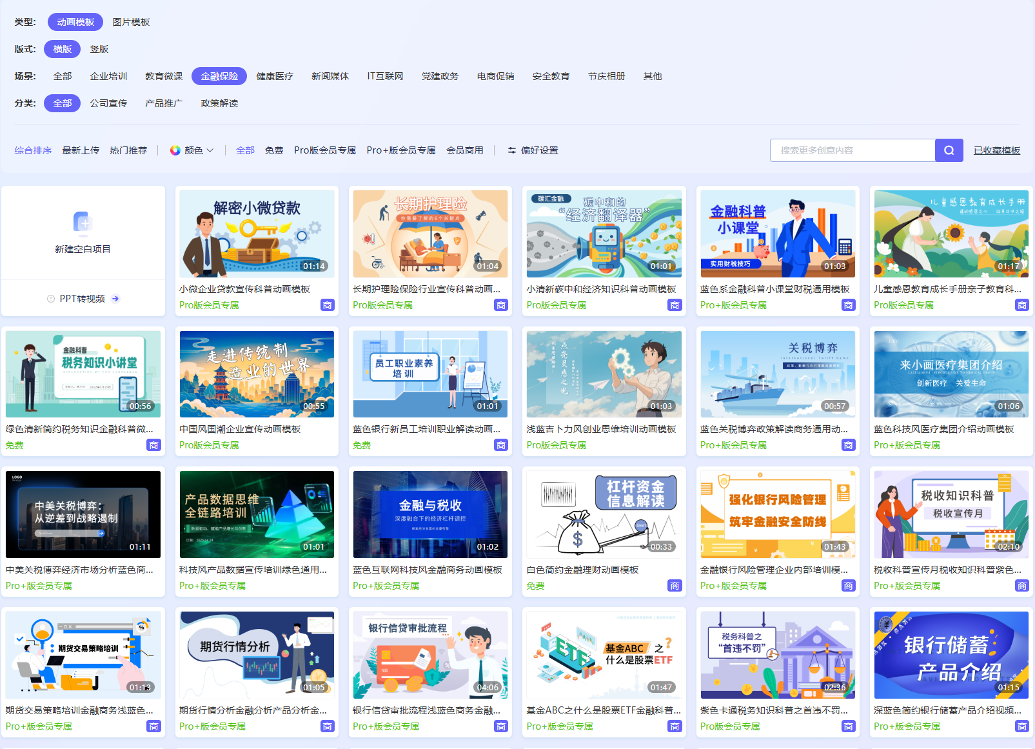Click the color wheel filter icon

coord(175,150)
